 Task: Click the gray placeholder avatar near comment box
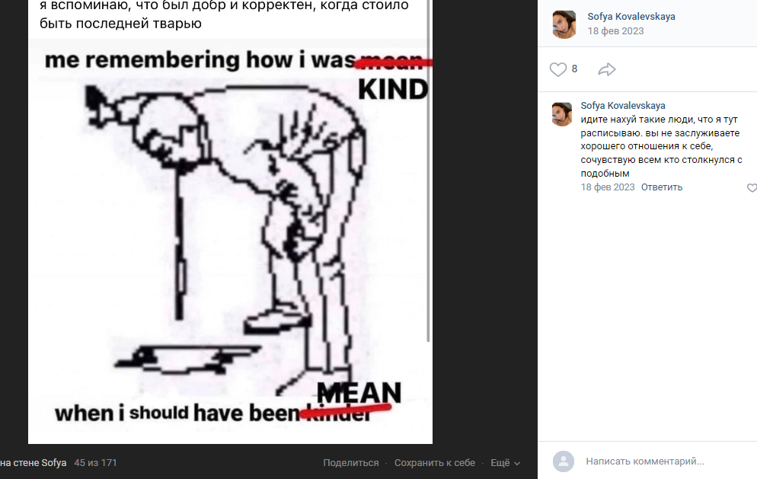tap(564, 461)
